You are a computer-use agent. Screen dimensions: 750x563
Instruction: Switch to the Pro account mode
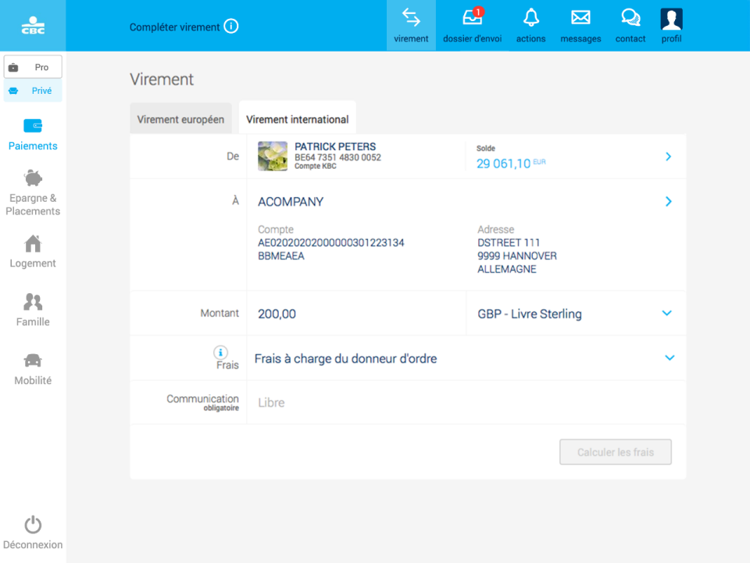[33, 67]
